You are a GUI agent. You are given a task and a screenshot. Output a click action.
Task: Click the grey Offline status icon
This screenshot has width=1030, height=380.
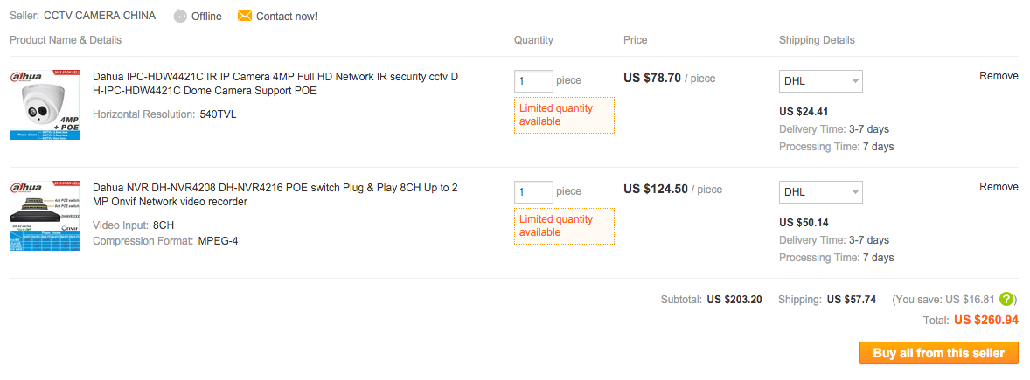(x=180, y=16)
